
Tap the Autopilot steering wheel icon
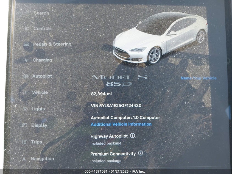tap(26, 76)
